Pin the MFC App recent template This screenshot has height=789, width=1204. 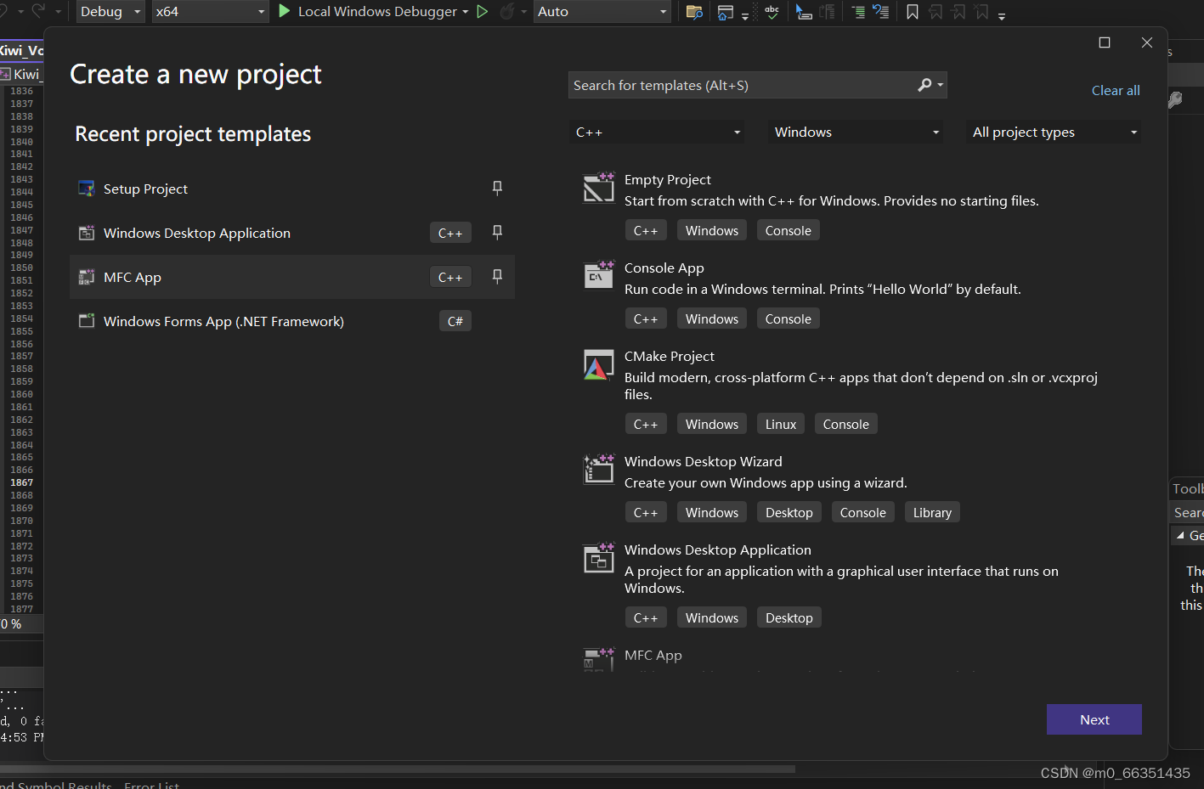coord(497,276)
